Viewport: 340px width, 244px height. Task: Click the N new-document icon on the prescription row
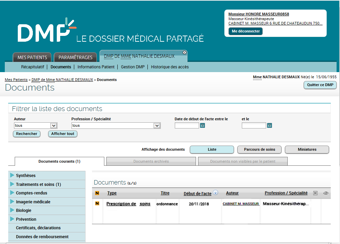click(97, 203)
